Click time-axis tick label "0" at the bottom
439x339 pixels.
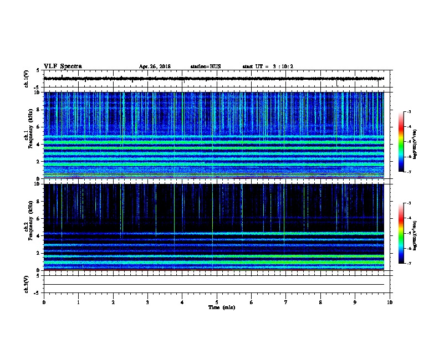(x=44, y=302)
